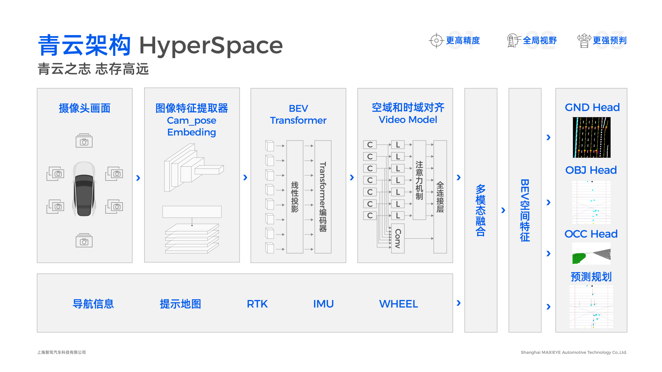This screenshot has height=372, width=662.
Task: Click the arrow after 摄像头画面 panel
Action: pos(138,178)
